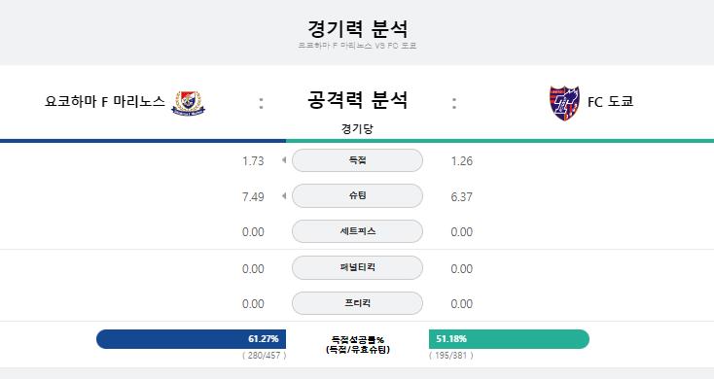The height and width of the screenshot is (379, 714).
Task: Click the FC Tokyo team crest
Action: (x=564, y=103)
